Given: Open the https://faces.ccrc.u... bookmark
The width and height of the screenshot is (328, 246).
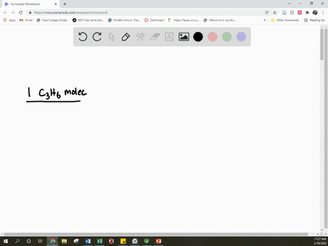Looking at the screenshot, I should (184, 20).
